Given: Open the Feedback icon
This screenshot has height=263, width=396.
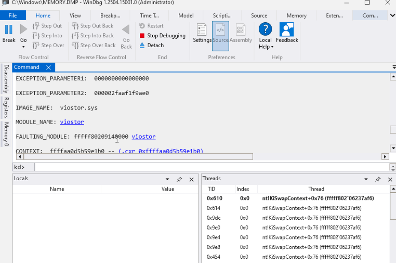Looking at the screenshot, I should (287, 29).
